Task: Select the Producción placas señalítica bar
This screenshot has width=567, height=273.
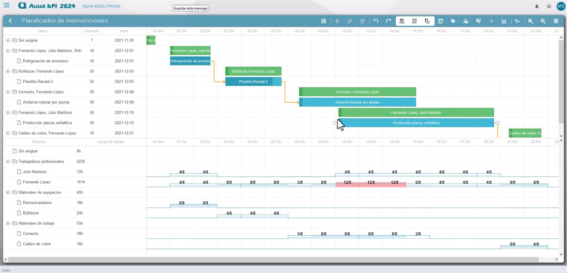Action: click(416, 123)
